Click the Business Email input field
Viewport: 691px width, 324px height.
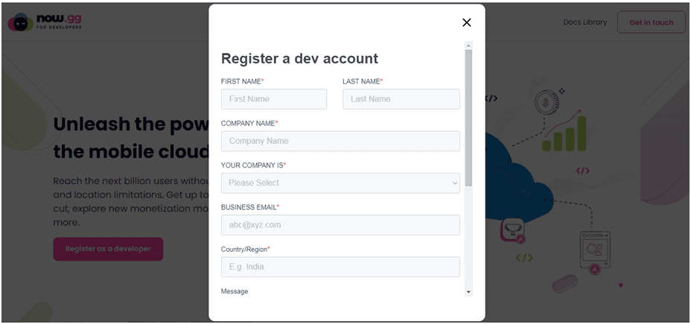[x=340, y=225]
